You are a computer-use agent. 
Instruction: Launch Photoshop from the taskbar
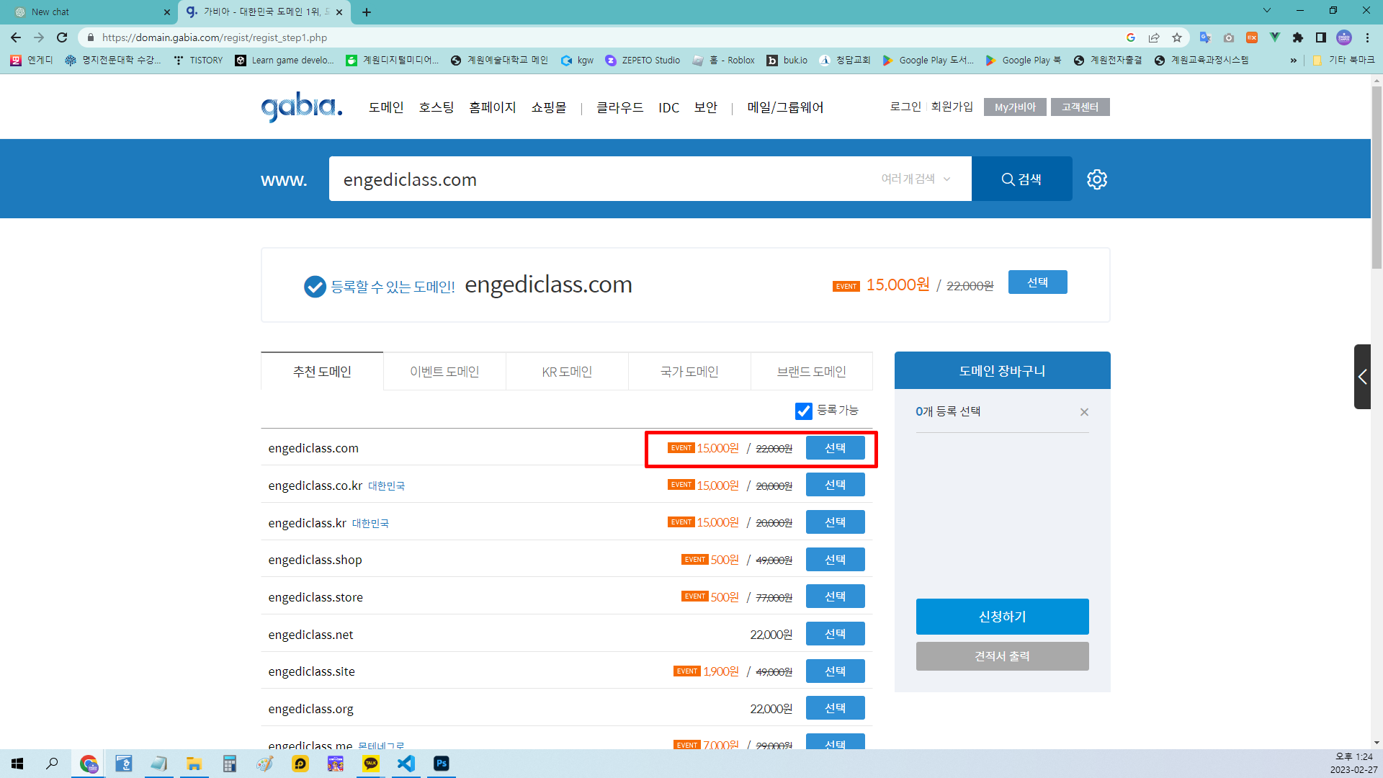[x=442, y=764]
